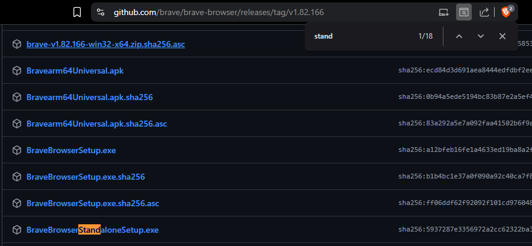Click hash text sha256:5937287e3356972a2cc62322ba3

click(x=465, y=229)
